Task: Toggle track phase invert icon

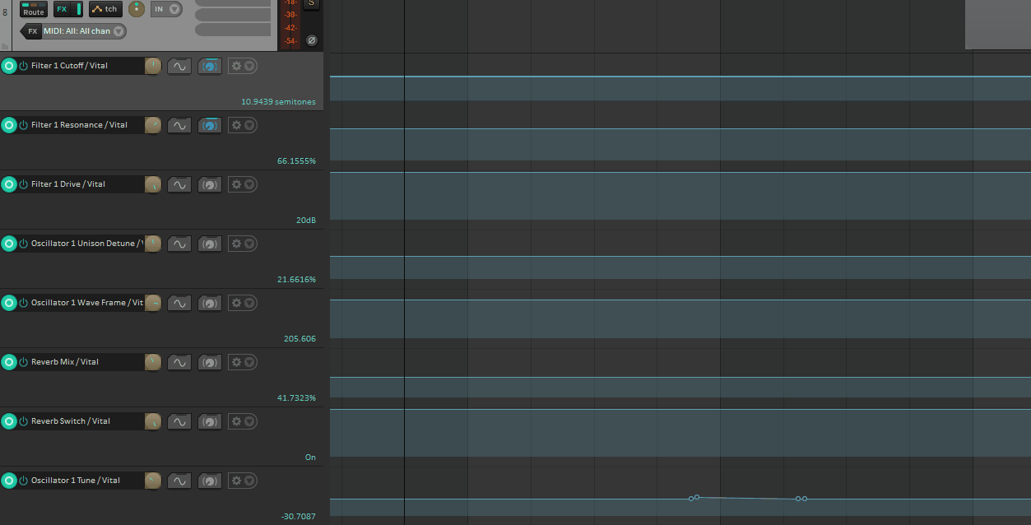Action: pyautogui.click(x=311, y=40)
